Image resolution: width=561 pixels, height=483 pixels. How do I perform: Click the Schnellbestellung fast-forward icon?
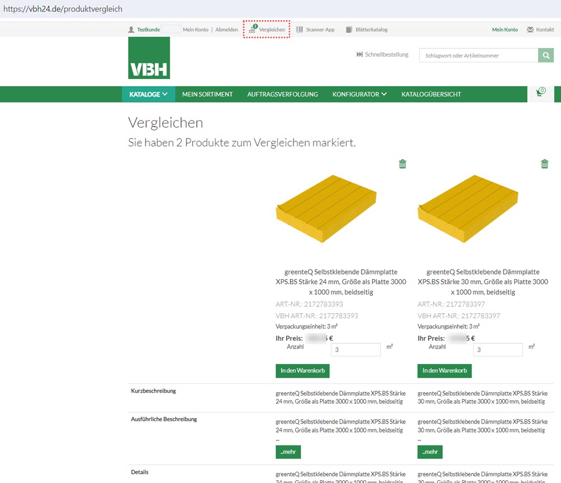pos(359,54)
